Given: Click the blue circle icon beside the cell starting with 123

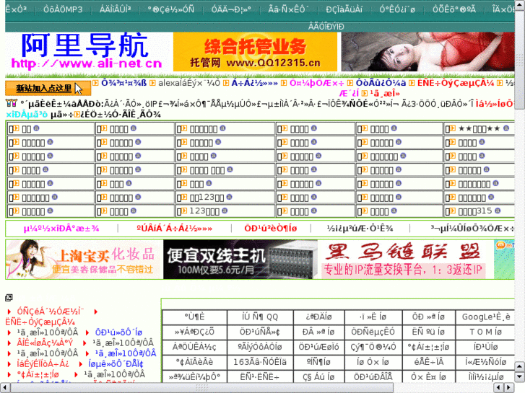Looking at the screenshot, I should (225, 211).
